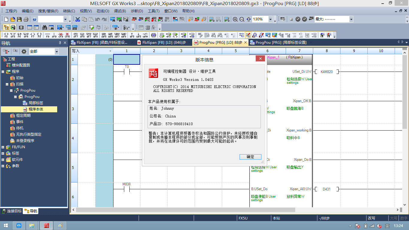
Task: Click the Cut scissors icon
Action: [78, 19]
